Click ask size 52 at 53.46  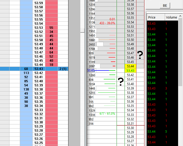tap(51, 57)
